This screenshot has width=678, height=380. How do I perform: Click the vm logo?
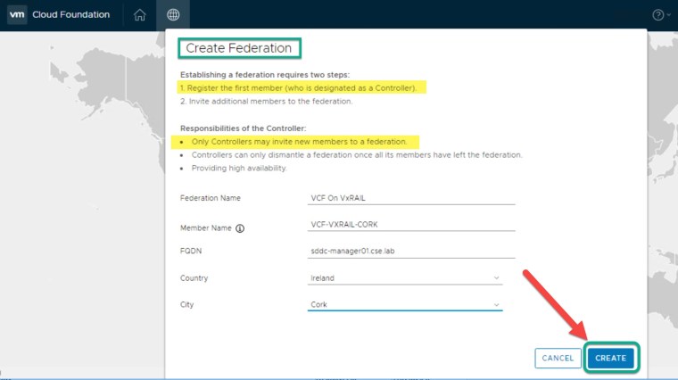(17, 14)
